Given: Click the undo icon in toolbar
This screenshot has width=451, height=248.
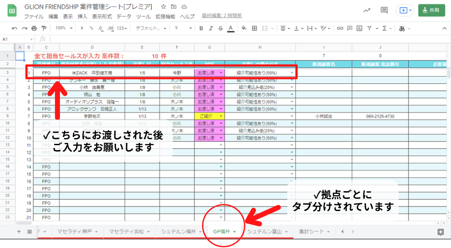Looking at the screenshot, I should pyautogui.click(x=14, y=28).
